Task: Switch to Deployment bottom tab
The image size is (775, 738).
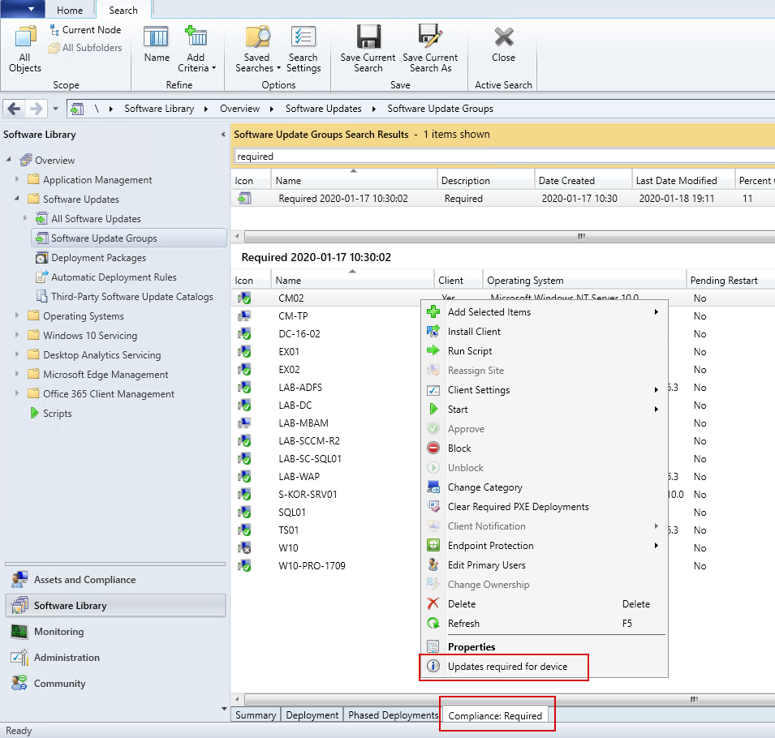Action: click(x=312, y=714)
